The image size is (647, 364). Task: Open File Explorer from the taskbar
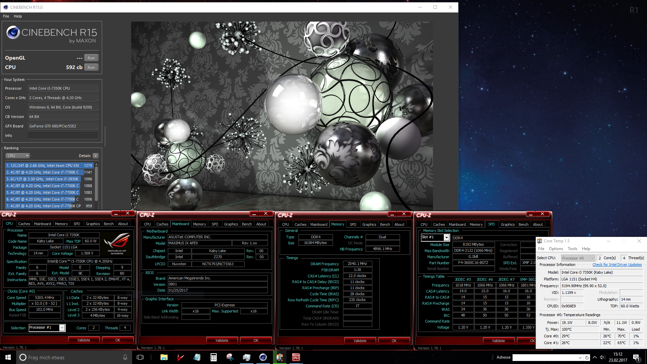pyautogui.click(x=164, y=357)
